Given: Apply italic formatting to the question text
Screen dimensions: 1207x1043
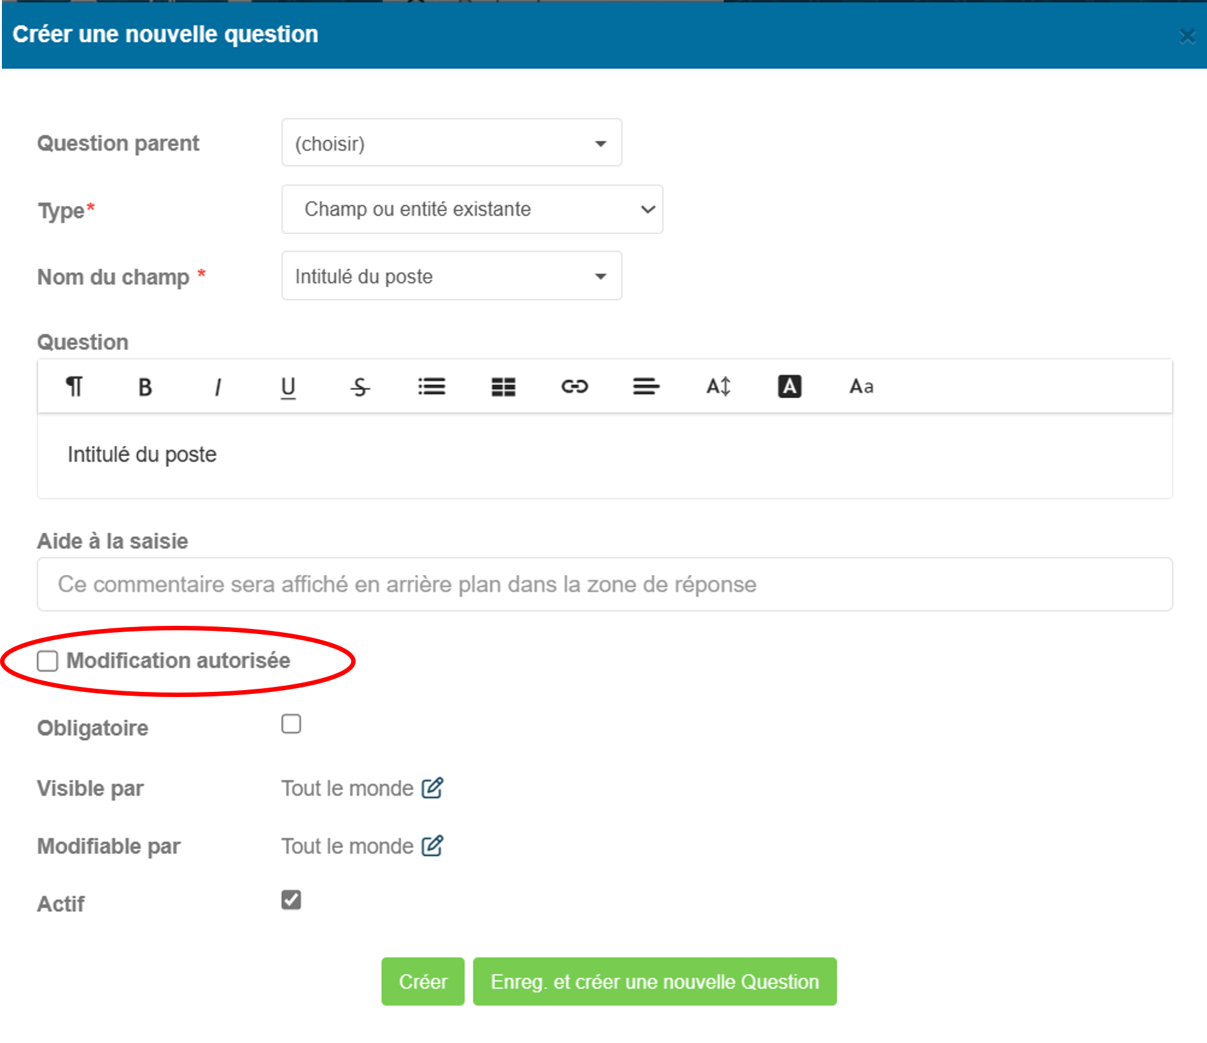Looking at the screenshot, I should [218, 387].
